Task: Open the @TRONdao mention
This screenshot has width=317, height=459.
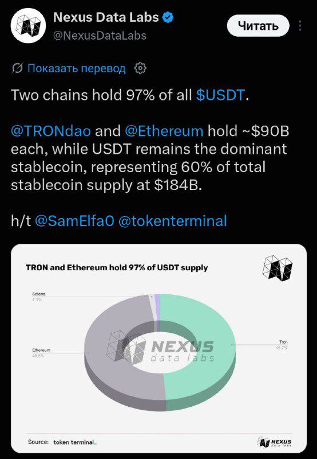Action: (x=51, y=131)
